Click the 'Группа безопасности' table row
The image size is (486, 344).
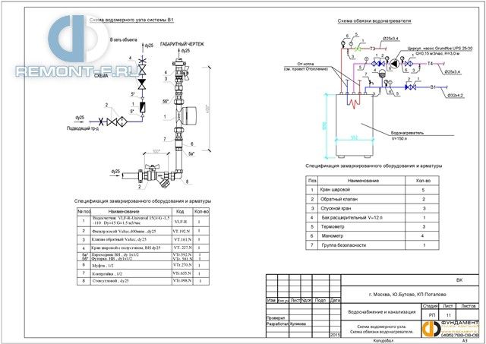(x=372, y=245)
